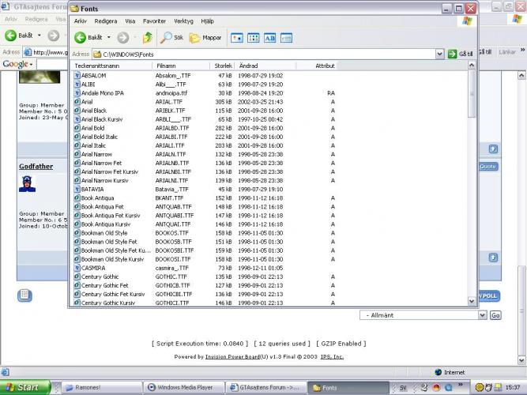
Task: Sort fonts by the Ändrad column header
Action: coord(248,66)
